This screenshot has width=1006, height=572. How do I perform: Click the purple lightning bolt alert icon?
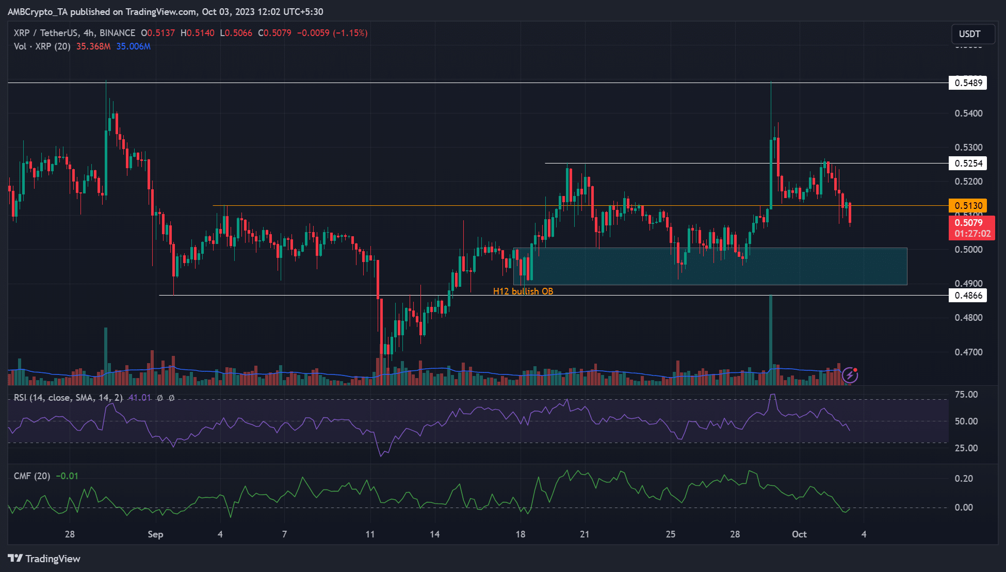pos(850,375)
